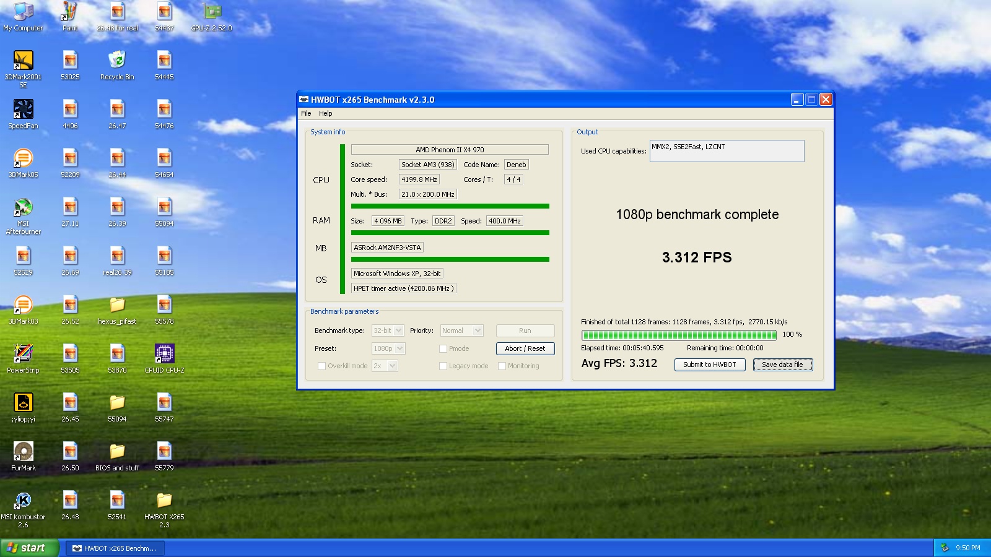Open the hexus_pifast folder
The image size is (991, 557).
pyautogui.click(x=117, y=309)
